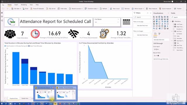
Task: Open the Help ribbon tab
Action: point(37,5)
